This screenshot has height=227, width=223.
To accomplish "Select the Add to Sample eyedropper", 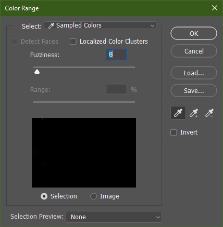I will point(194,113).
